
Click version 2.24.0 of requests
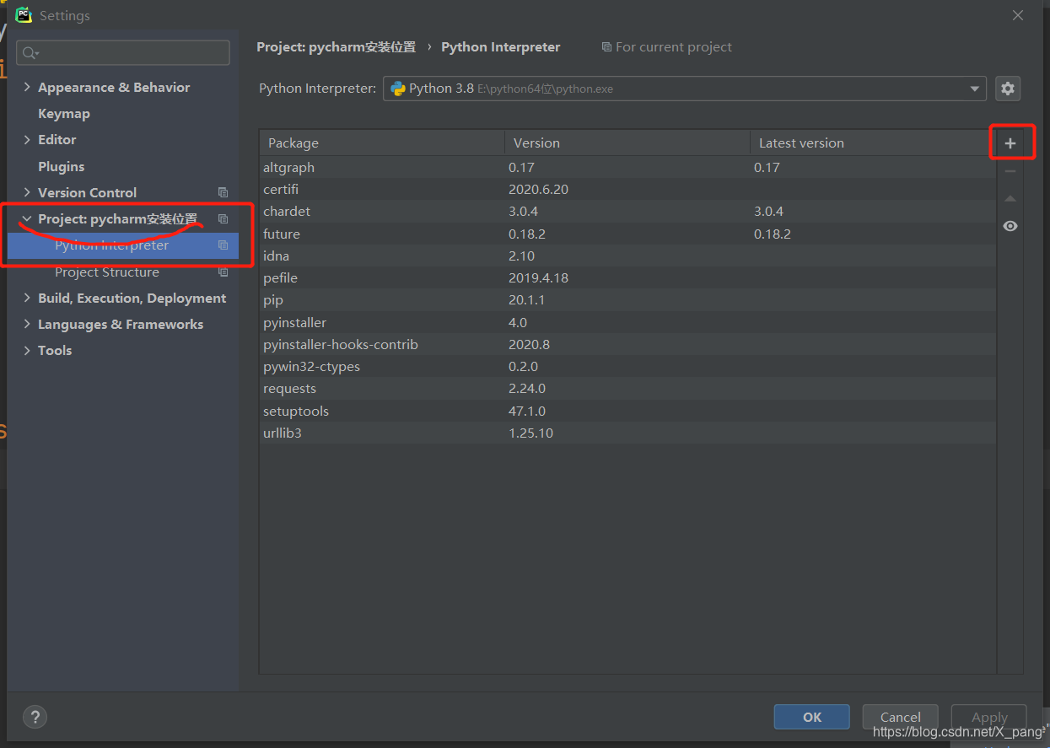click(527, 388)
